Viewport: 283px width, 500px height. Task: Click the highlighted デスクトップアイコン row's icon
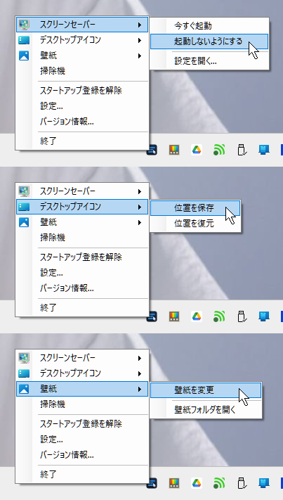coord(24,207)
